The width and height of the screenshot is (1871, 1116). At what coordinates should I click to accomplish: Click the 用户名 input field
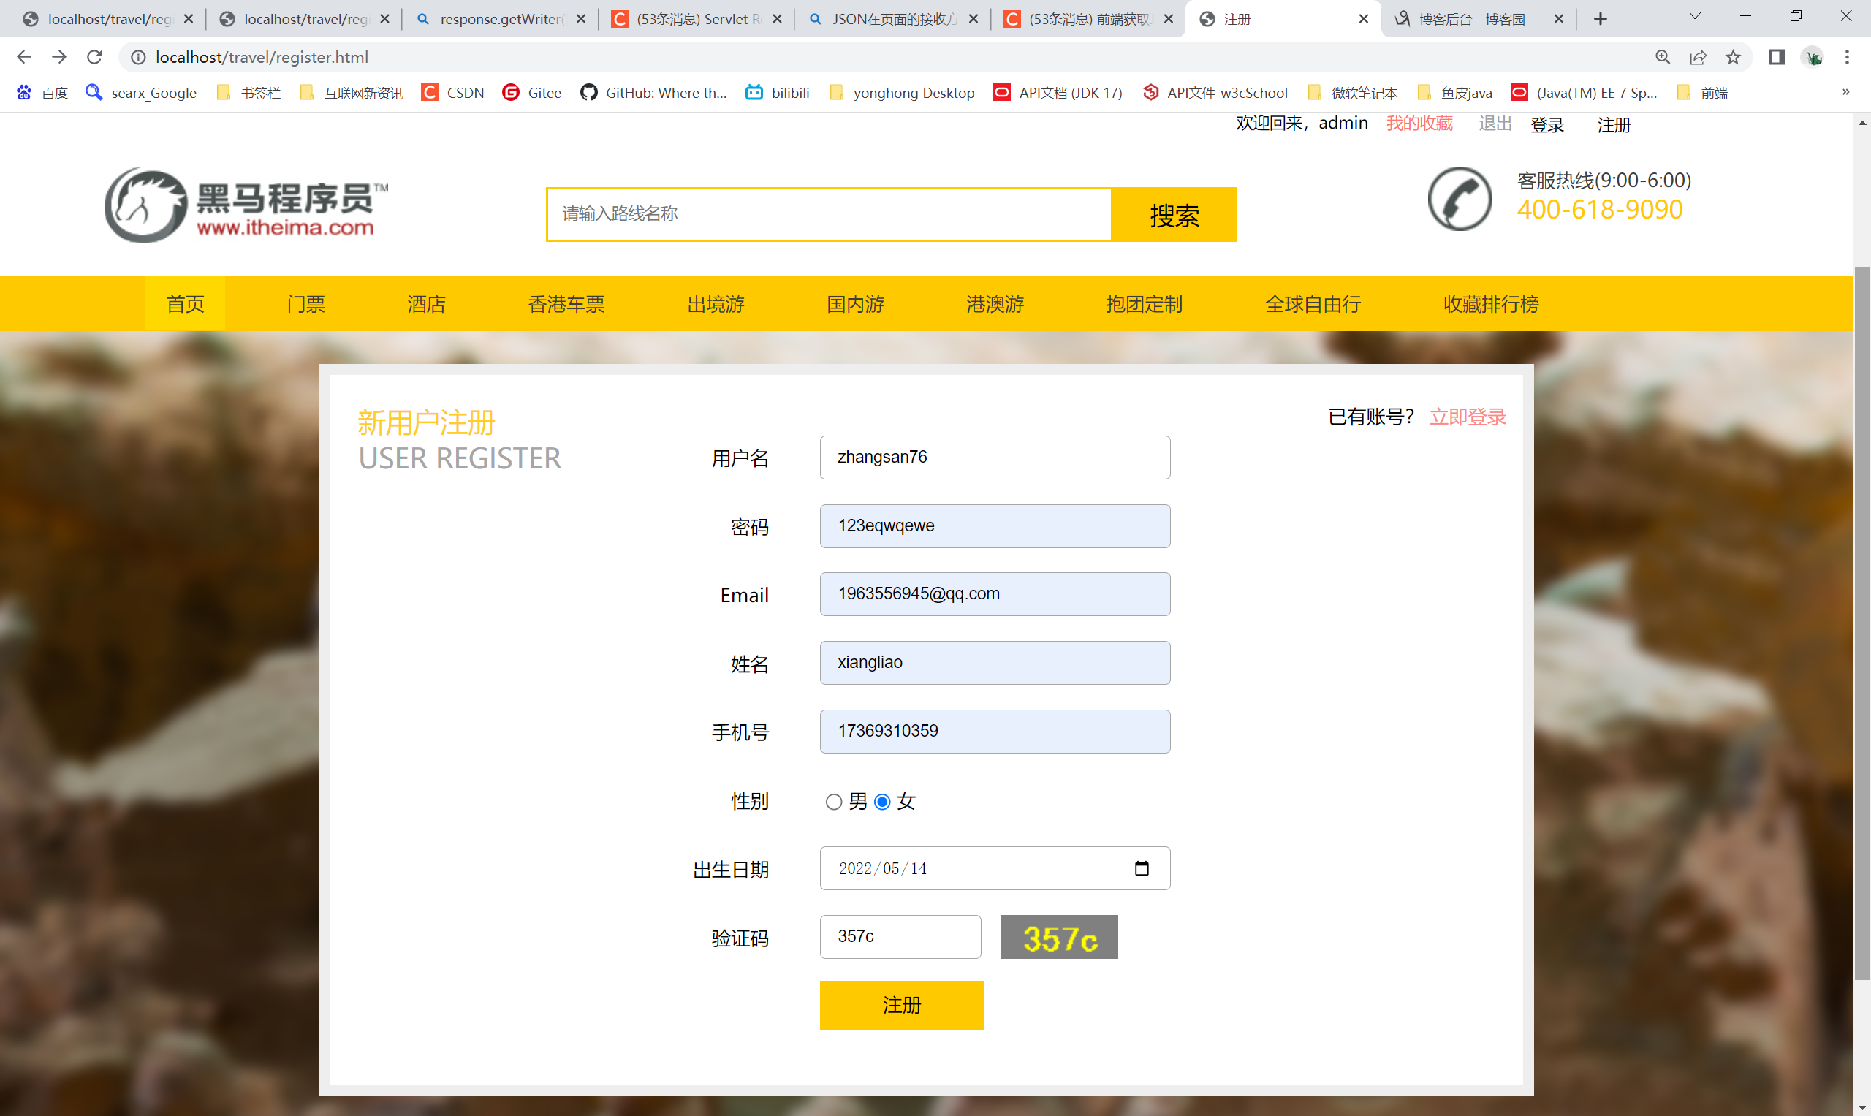pos(994,458)
